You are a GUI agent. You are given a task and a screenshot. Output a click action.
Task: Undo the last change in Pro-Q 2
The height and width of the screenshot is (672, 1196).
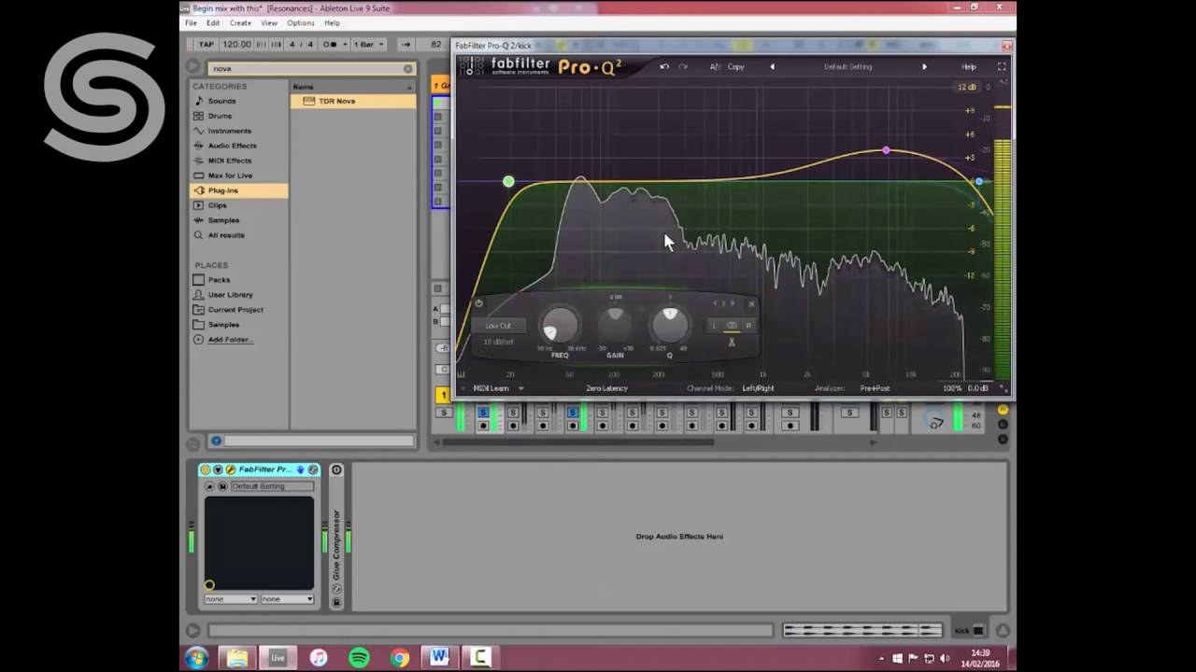(x=664, y=66)
